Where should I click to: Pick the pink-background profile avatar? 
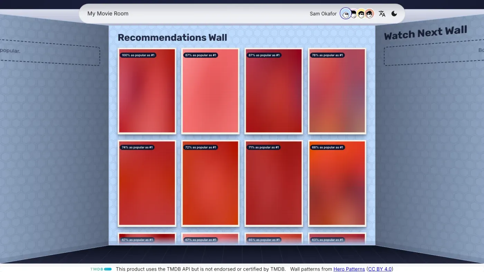click(x=354, y=14)
